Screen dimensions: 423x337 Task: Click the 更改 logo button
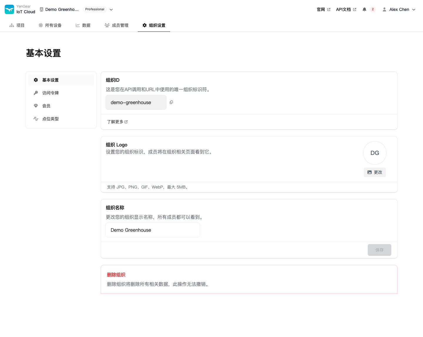(x=375, y=172)
